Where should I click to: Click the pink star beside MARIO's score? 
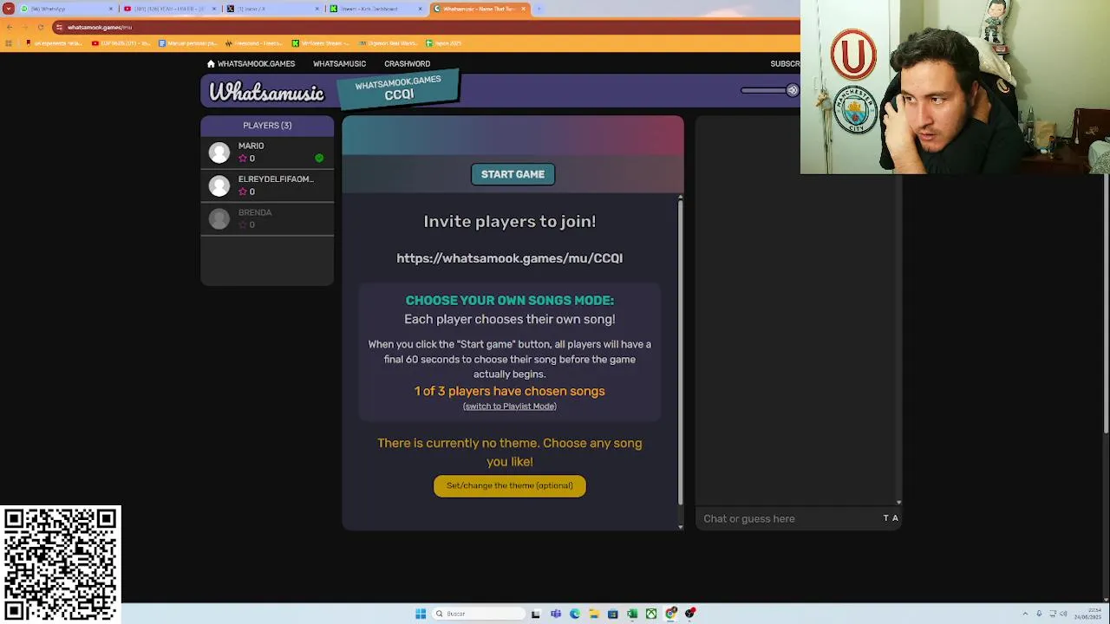(x=243, y=159)
